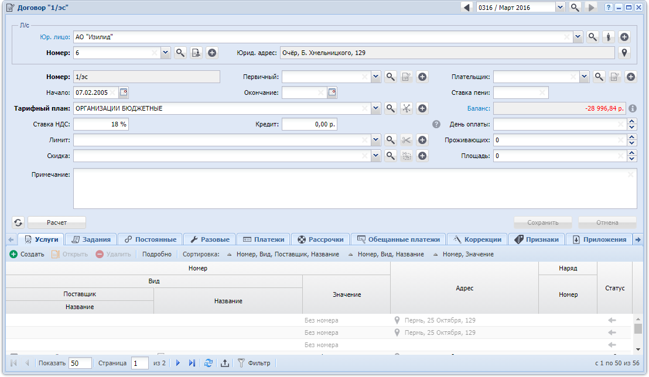Open Рассрочки tab
Image resolution: width=649 pixels, height=377 pixels.
pyautogui.click(x=321, y=239)
